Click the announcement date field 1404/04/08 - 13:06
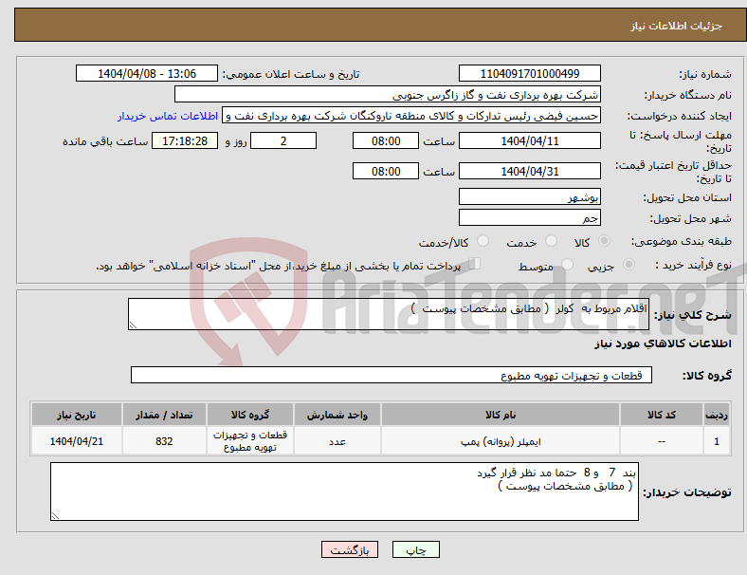The height and width of the screenshot is (575, 747). (147, 73)
